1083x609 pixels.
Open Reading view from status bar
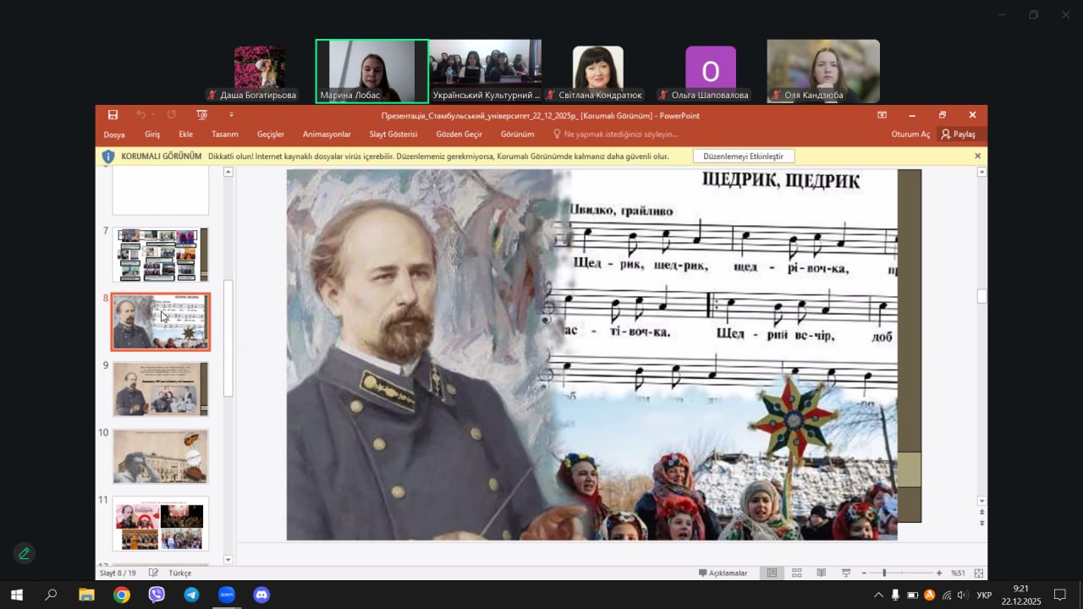coord(821,573)
